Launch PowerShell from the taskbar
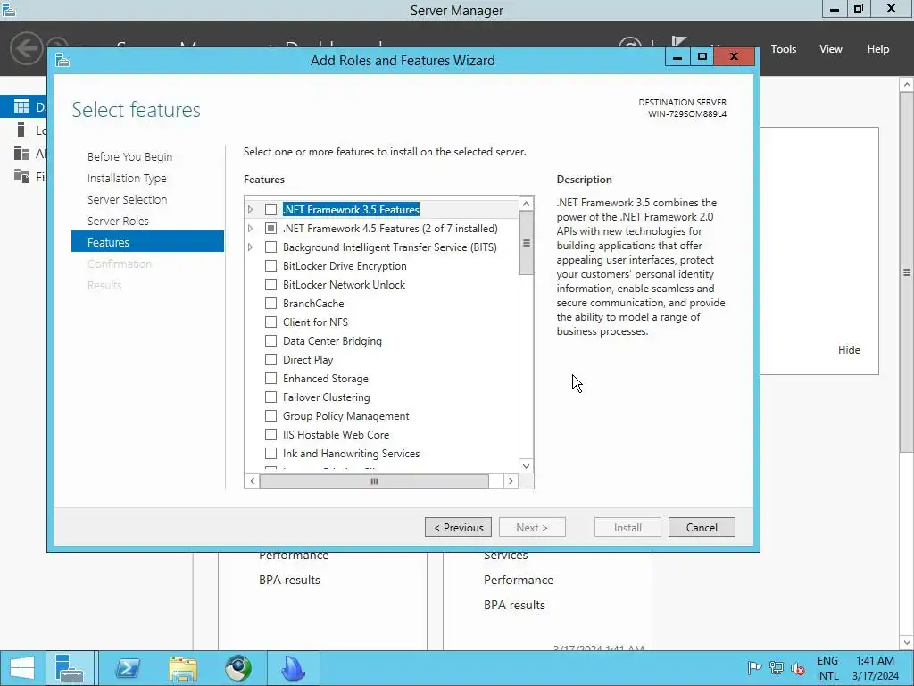 pos(128,668)
